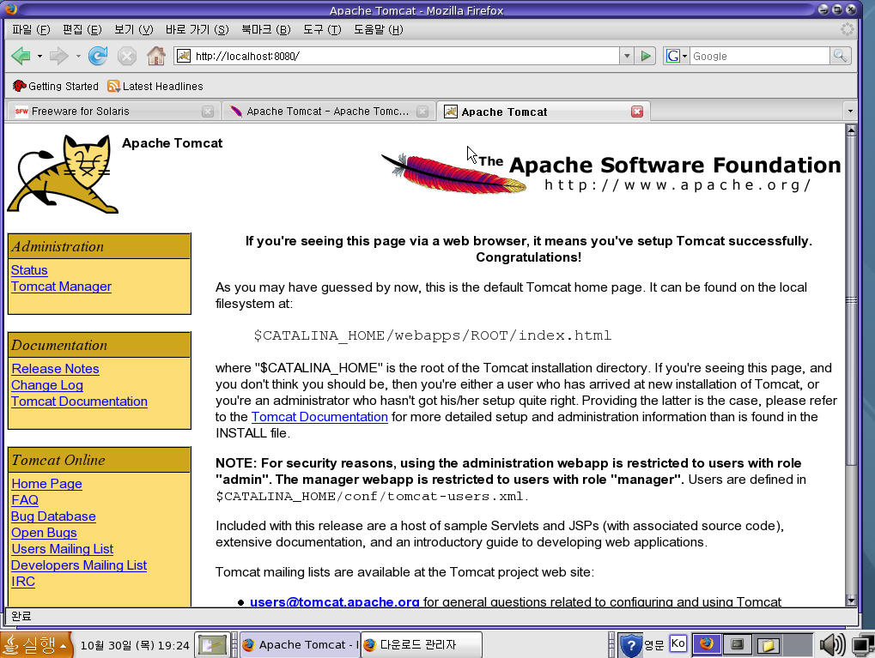
Task: Click into the Google search field
Action: 759,56
